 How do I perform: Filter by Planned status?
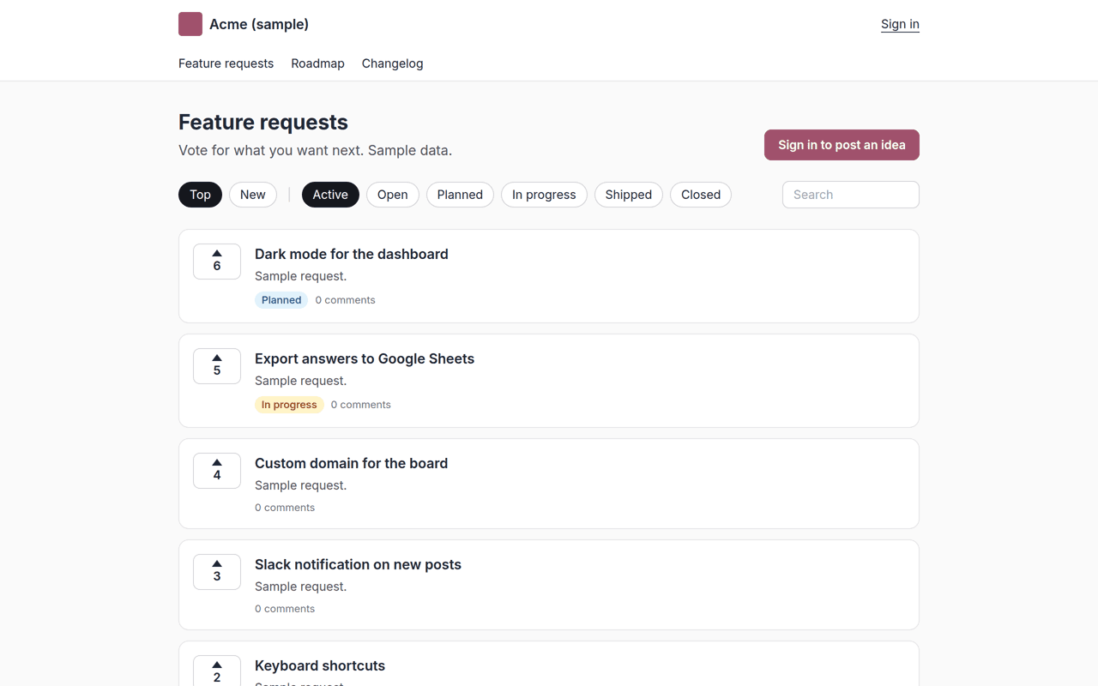tap(460, 195)
